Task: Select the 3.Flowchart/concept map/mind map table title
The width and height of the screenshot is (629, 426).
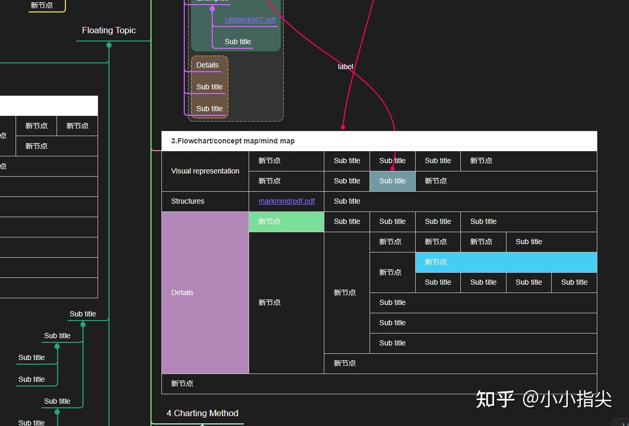Action: point(233,141)
